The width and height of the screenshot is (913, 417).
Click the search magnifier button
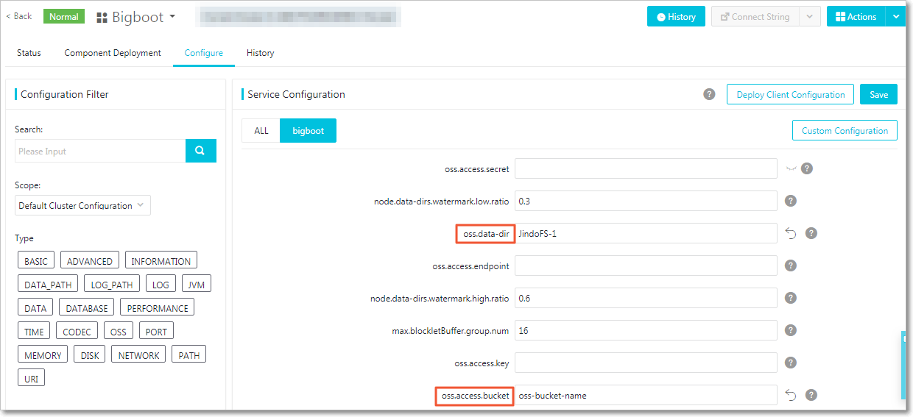(200, 151)
